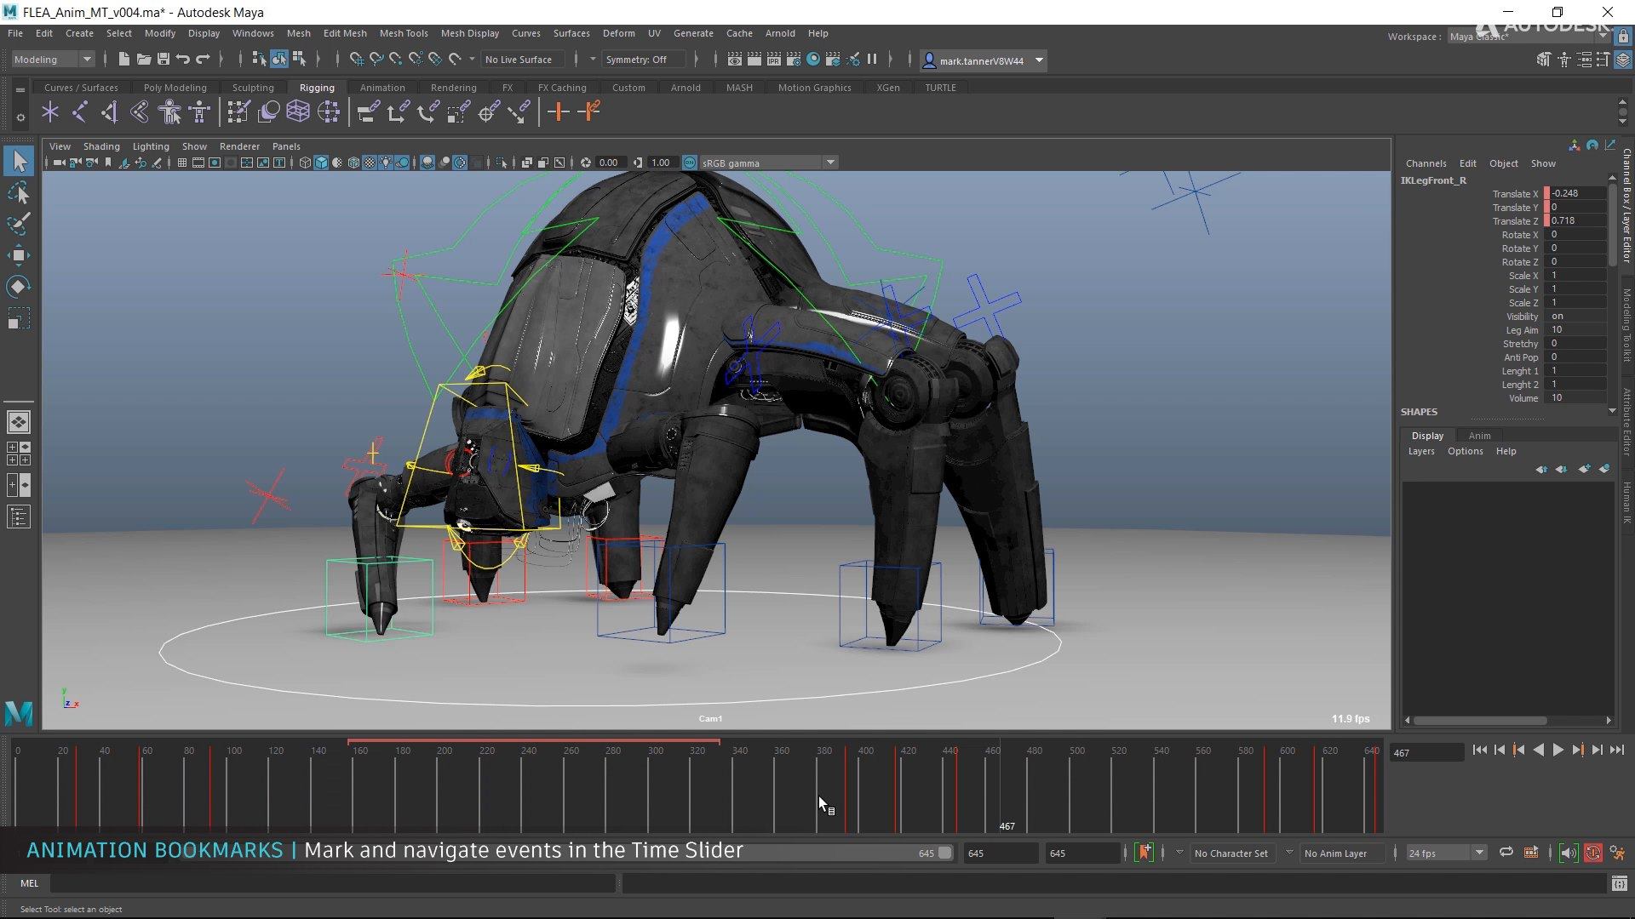The width and height of the screenshot is (1635, 919).
Task: Open the Shading viewport panel menu
Action: (x=101, y=146)
